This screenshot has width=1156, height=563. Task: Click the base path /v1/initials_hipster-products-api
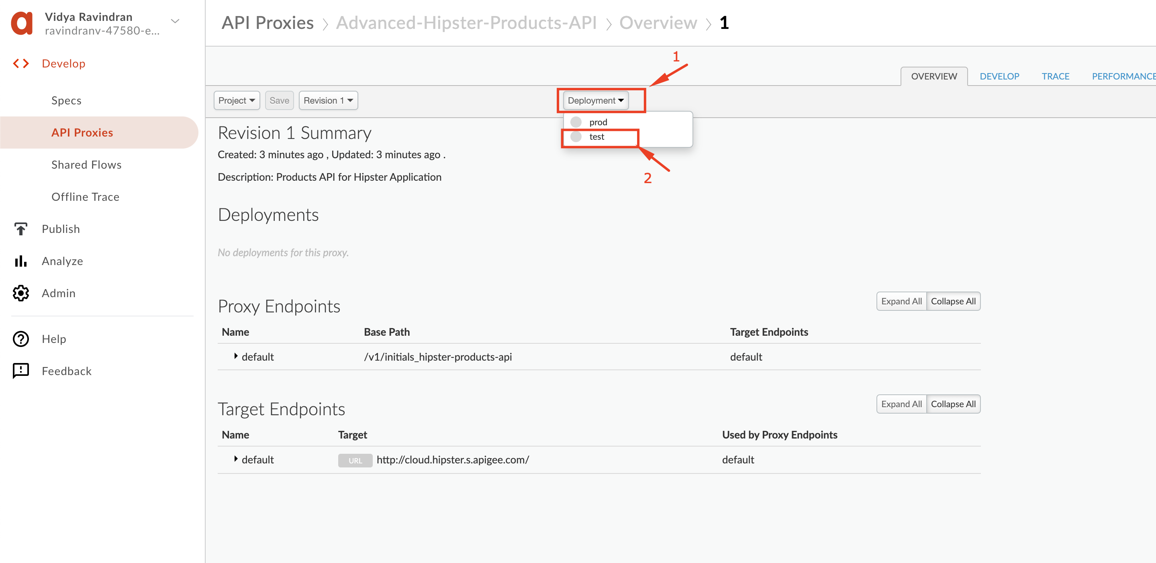click(437, 357)
